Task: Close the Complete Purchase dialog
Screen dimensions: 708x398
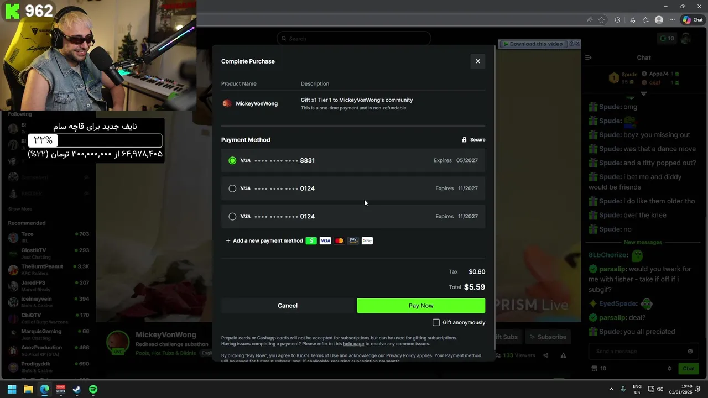Action: 478,61
